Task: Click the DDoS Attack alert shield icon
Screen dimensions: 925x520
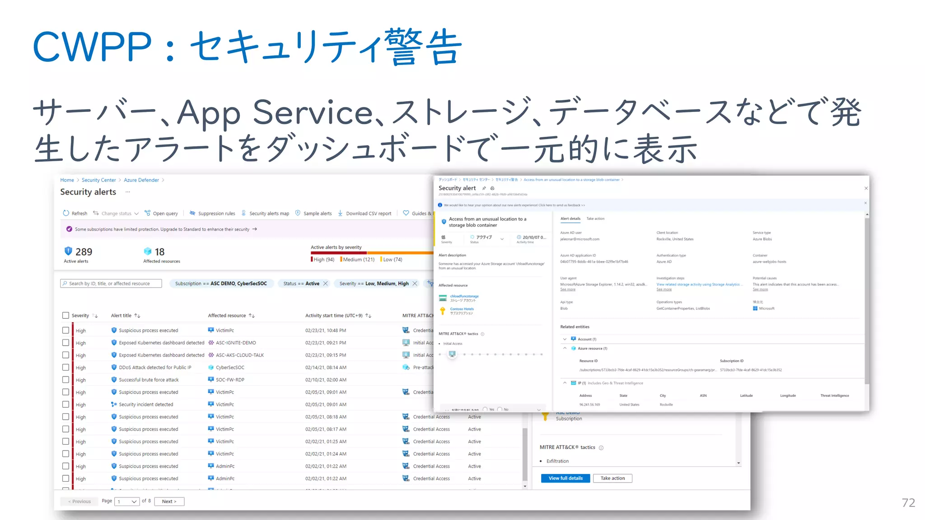Action: tap(114, 367)
